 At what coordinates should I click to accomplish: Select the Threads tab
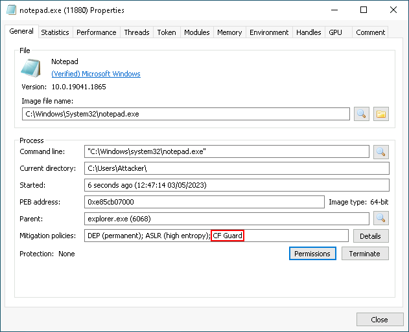137,32
